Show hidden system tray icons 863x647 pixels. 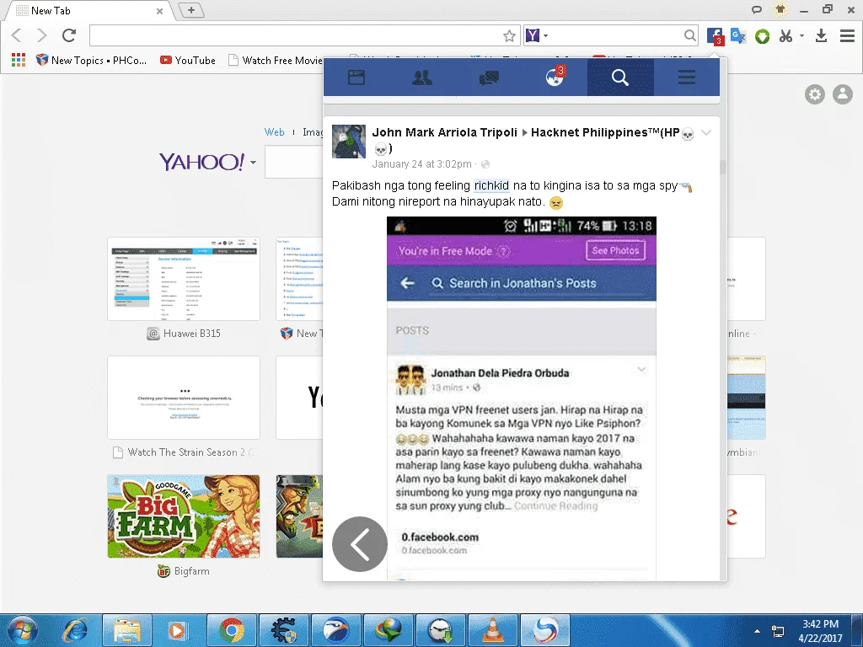coord(757,631)
